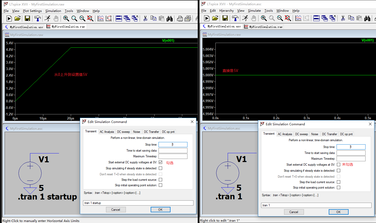Cancel the right Edit Simulation Command dialog
This screenshot has height=223, width=376.
click(x=294, y=212)
